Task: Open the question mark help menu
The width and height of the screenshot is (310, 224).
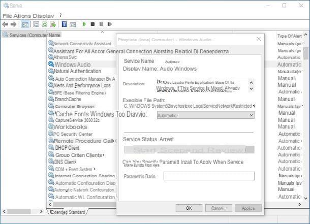Action: (x=60, y=15)
